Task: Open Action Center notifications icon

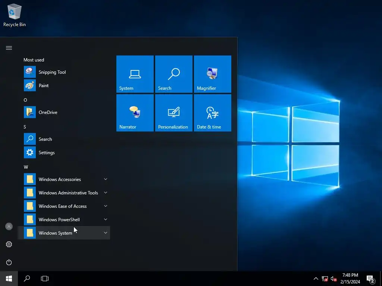Action: [x=370, y=279]
